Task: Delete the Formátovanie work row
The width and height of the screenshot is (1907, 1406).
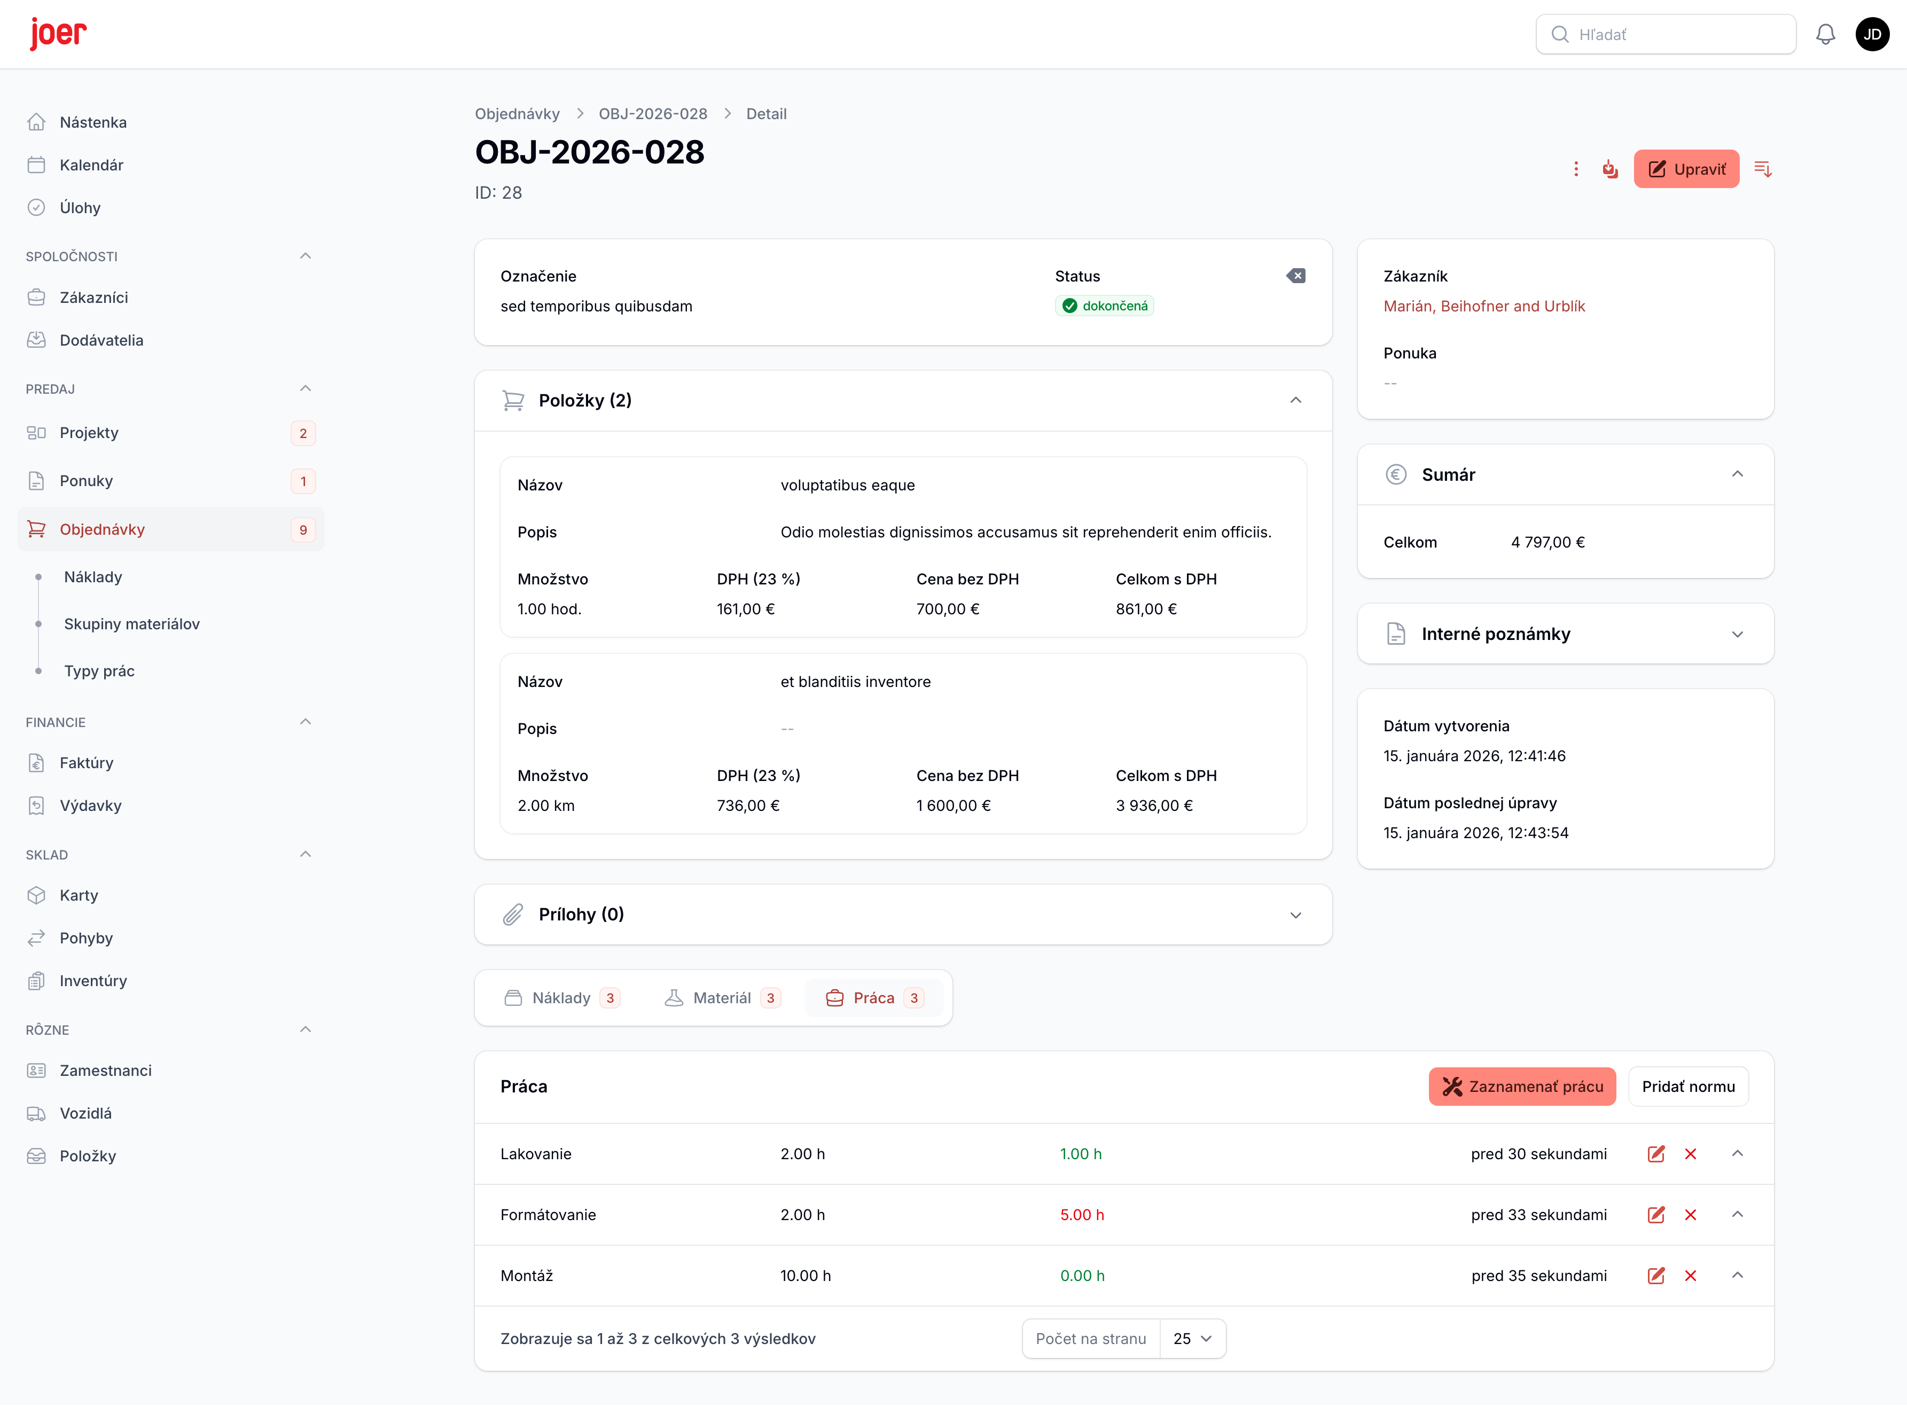Action: [1690, 1215]
